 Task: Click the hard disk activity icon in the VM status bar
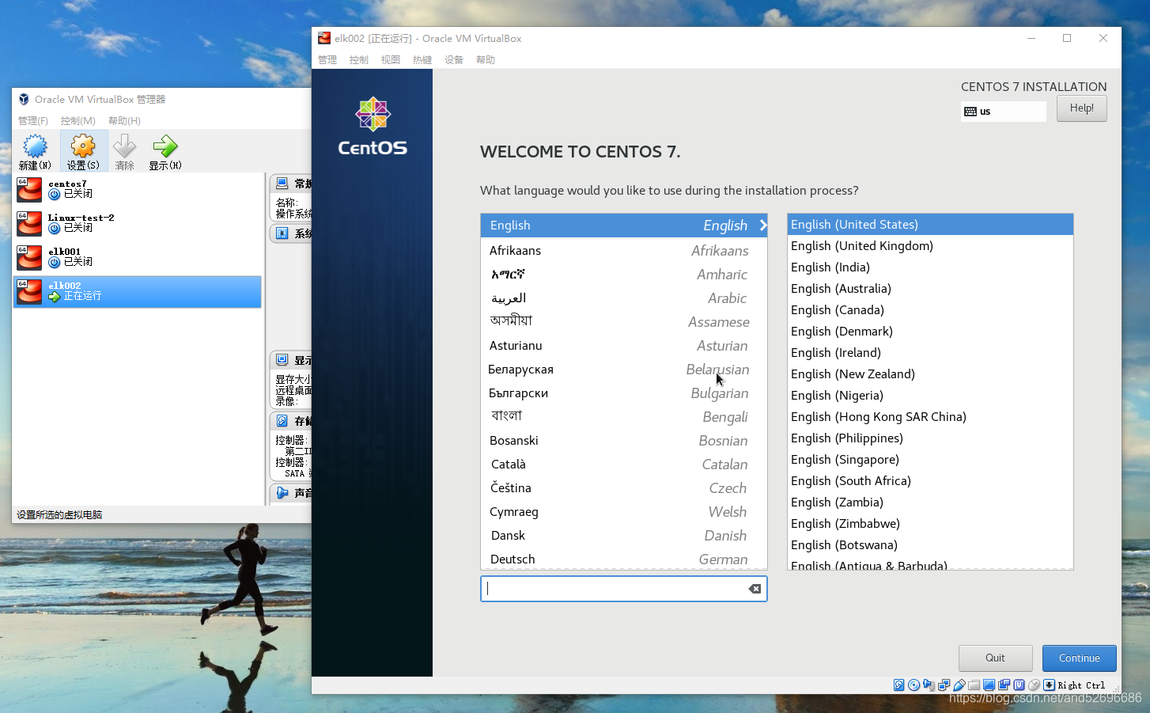(898, 685)
